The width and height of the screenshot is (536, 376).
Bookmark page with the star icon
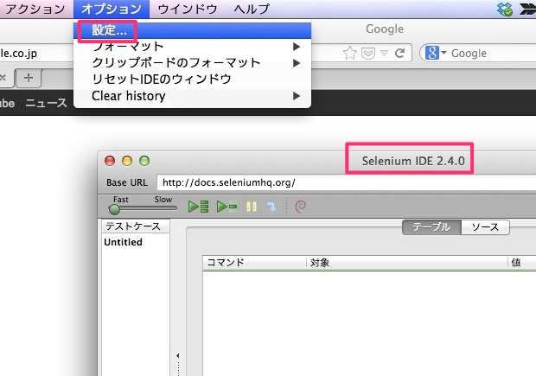(x=350, y=54)
